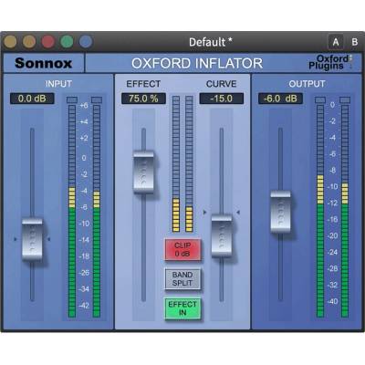Click the left default marker beside input fader
The height and width of the screenshot is (365, 365).
coord(16,239)
